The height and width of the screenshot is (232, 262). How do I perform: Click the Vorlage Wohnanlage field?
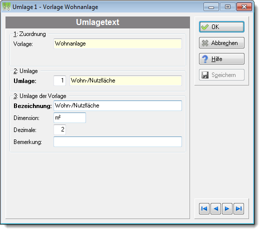pyautogui.click(x=117, y=43)
